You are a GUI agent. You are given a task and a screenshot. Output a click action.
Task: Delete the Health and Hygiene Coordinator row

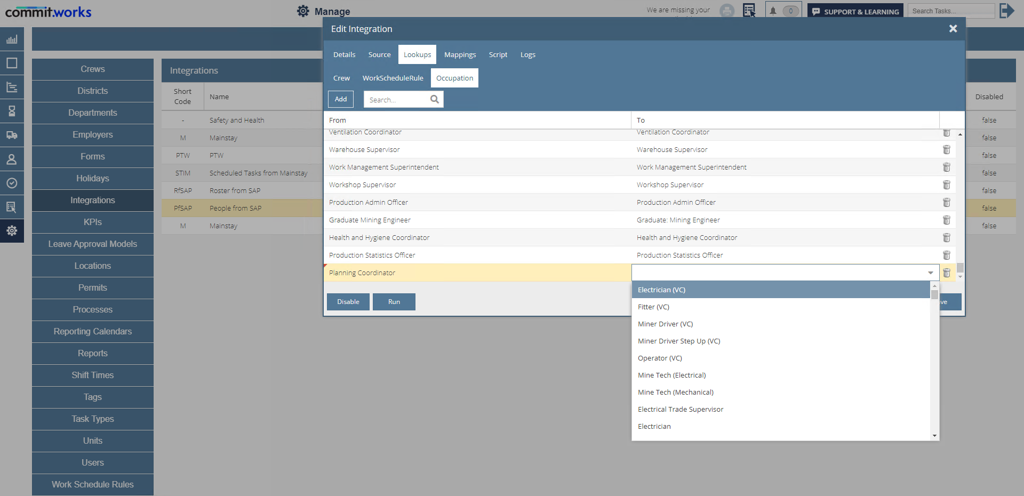coord(947,238)
